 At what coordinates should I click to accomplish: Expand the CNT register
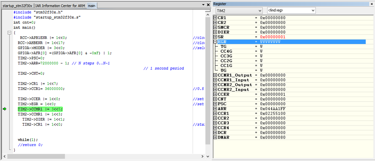tap(215, 99)
